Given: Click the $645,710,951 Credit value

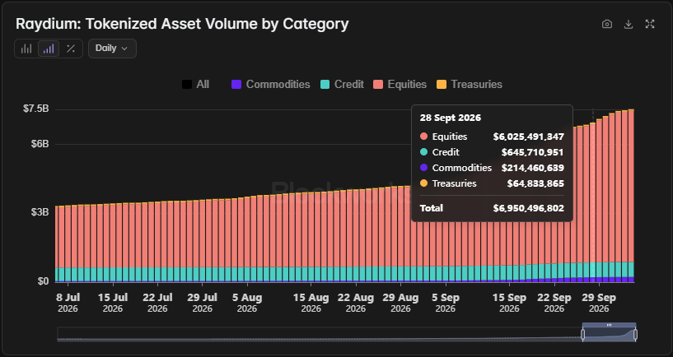Looking at the screenshot, I should pyautogui.click(x=532, y=152).
